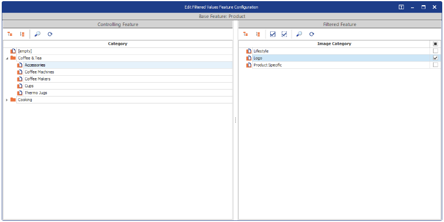Click the Thermo Jugs item icon

click(20, 92)
